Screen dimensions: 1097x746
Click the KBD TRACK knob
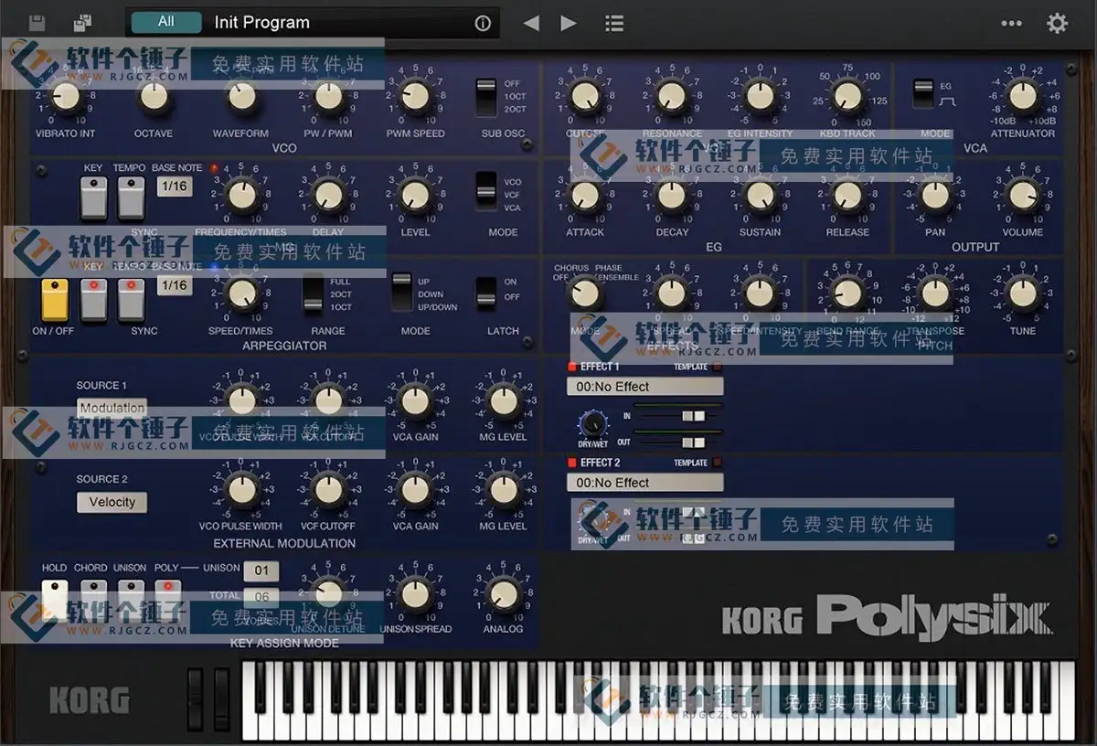tap(847, 96)
